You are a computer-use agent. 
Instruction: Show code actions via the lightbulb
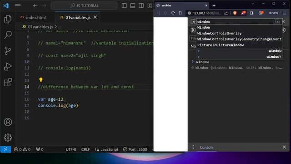(x=41, y=80)
